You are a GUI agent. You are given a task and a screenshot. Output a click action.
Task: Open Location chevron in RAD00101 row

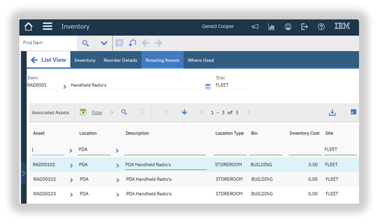coord(117,165)
